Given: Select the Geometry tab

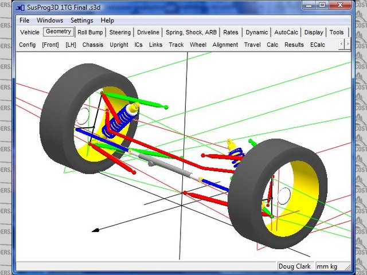Looking at the screenshot, I should point(58,32).
